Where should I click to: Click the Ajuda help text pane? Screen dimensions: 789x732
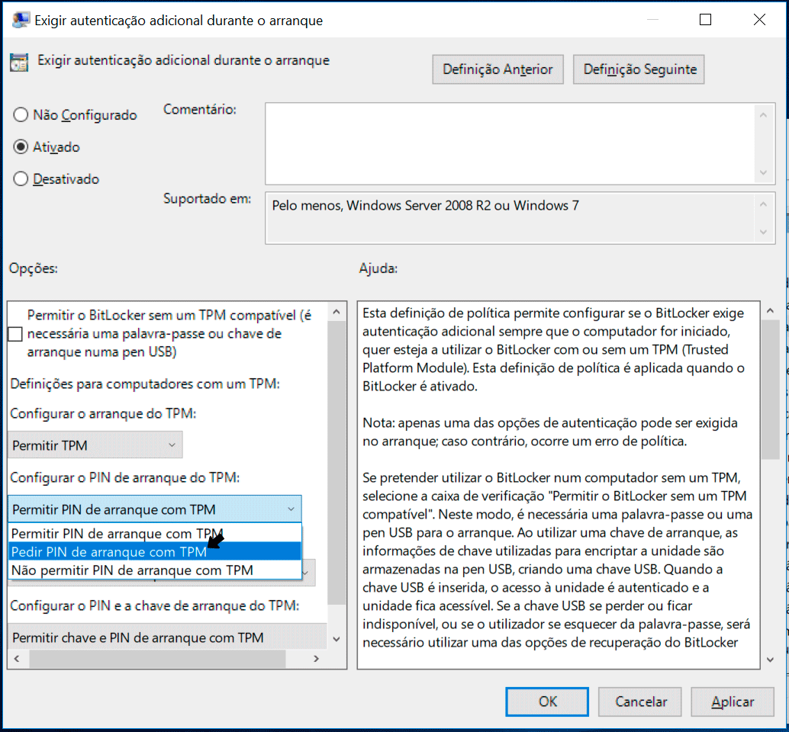[559, 485]
